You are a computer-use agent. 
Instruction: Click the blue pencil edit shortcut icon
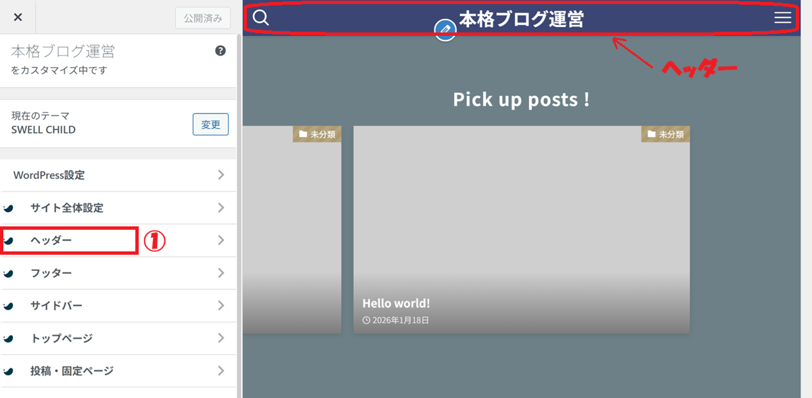pos(445,29)
